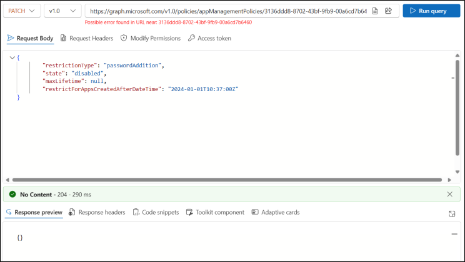Click the share query icon
Viewport: 465px width, 262px height.
coord(388,11)
